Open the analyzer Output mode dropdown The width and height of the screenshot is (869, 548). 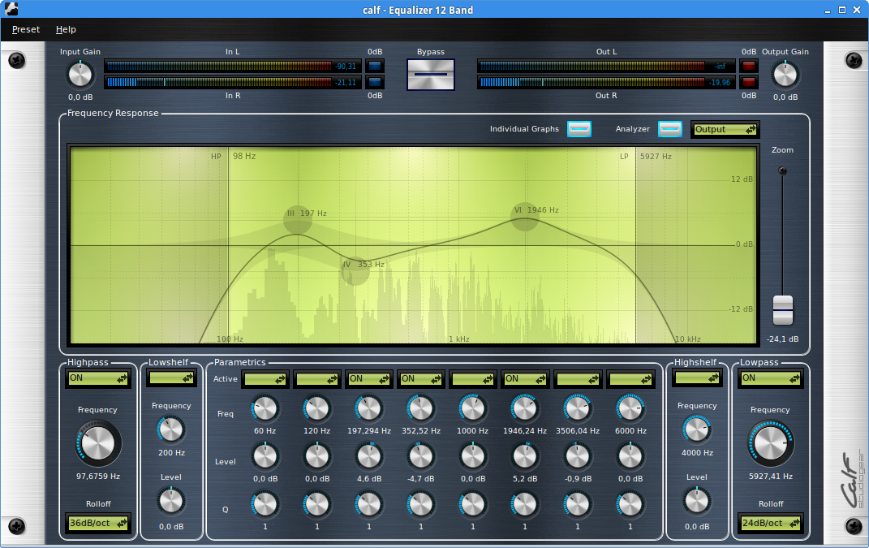[725, 130]
